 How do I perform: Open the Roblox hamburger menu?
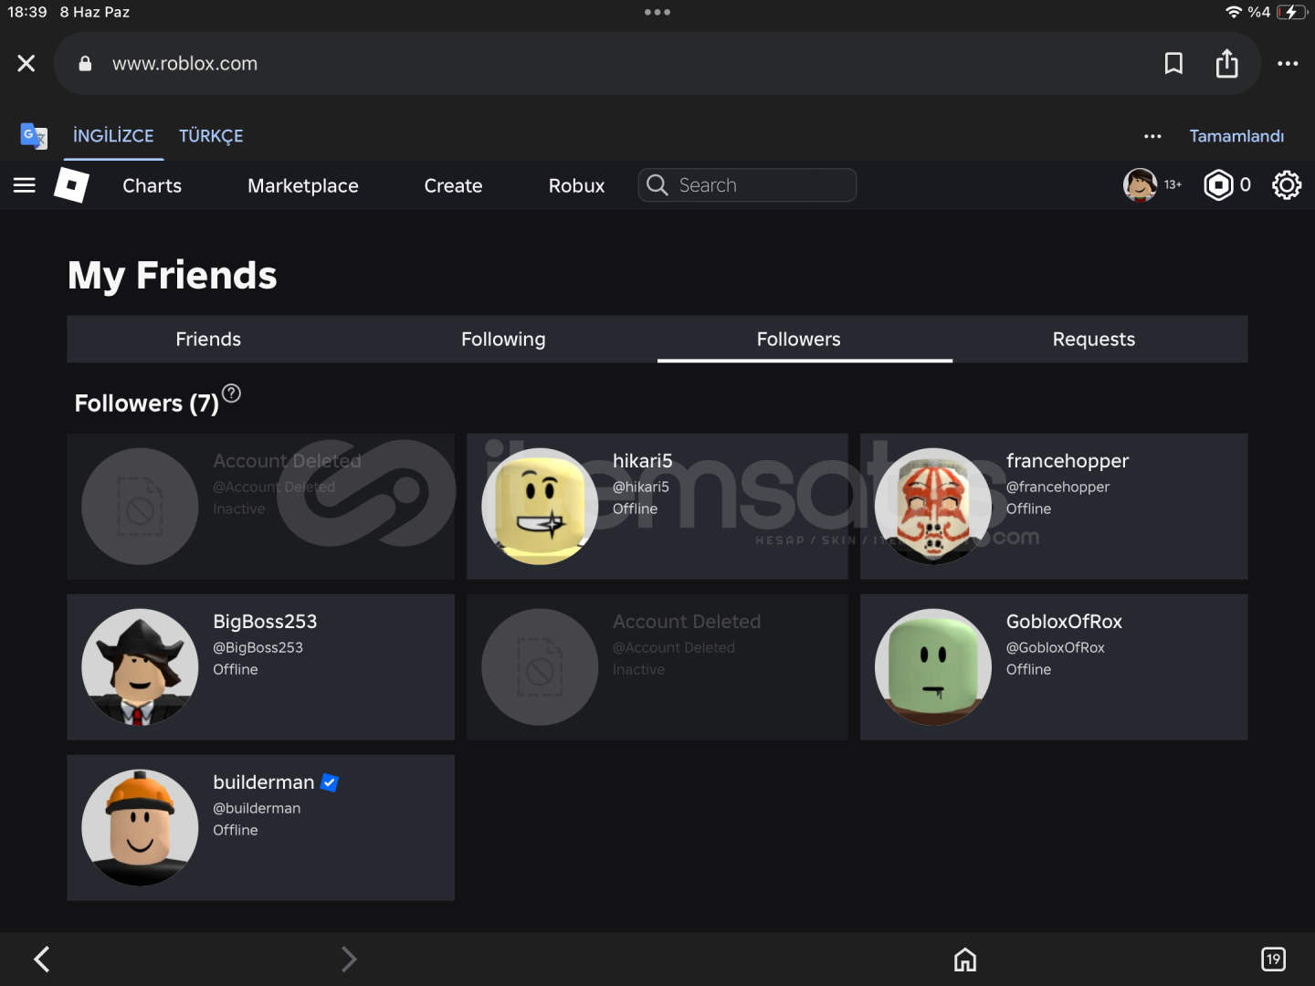[x=25, y=185]
